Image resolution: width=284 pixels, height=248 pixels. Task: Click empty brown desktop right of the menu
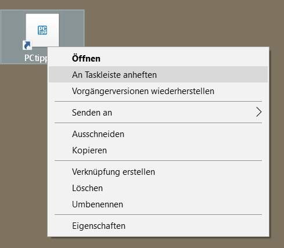277,135
